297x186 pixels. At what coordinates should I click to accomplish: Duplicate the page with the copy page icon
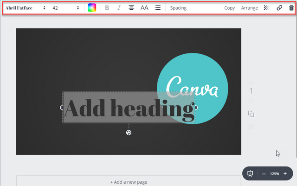[x=251, y=114]
